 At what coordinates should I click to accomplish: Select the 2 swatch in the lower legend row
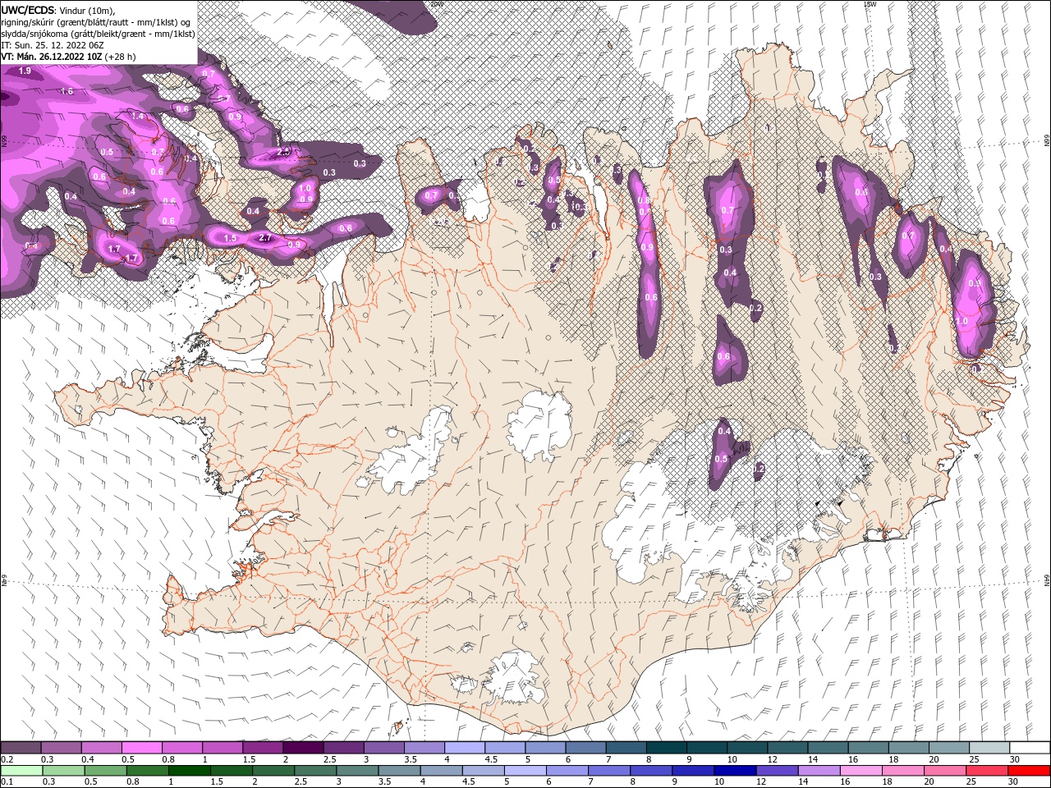point(273,771)
